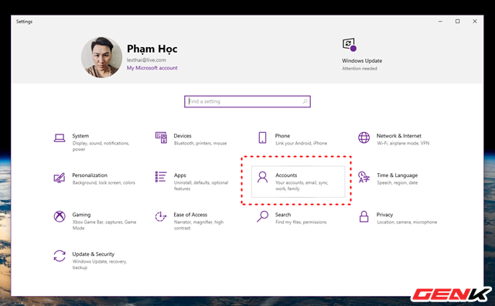Open the System laptop icon
This screenshot has width=495, height=306.
click(x=60, y=138)
